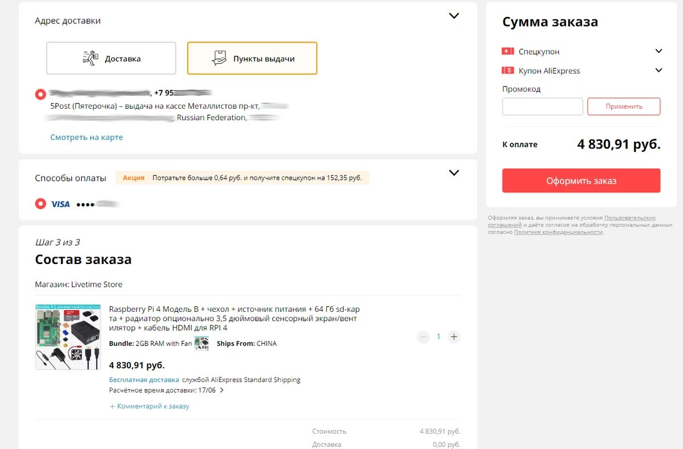Image resolution: width=683 pixels, height=449 pixels.
Task: Focus the Промокод input field
Action: tap(542, 106)
